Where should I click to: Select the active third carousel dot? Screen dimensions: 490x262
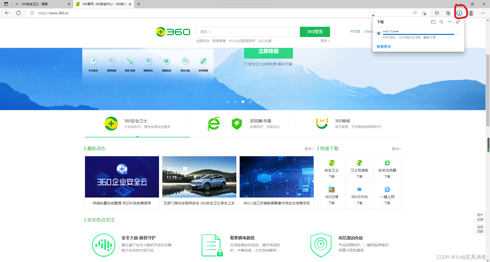[243, 102]
